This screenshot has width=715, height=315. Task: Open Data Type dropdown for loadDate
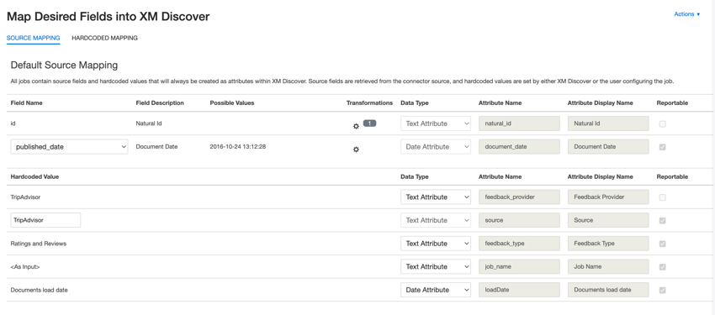(436, 290)
